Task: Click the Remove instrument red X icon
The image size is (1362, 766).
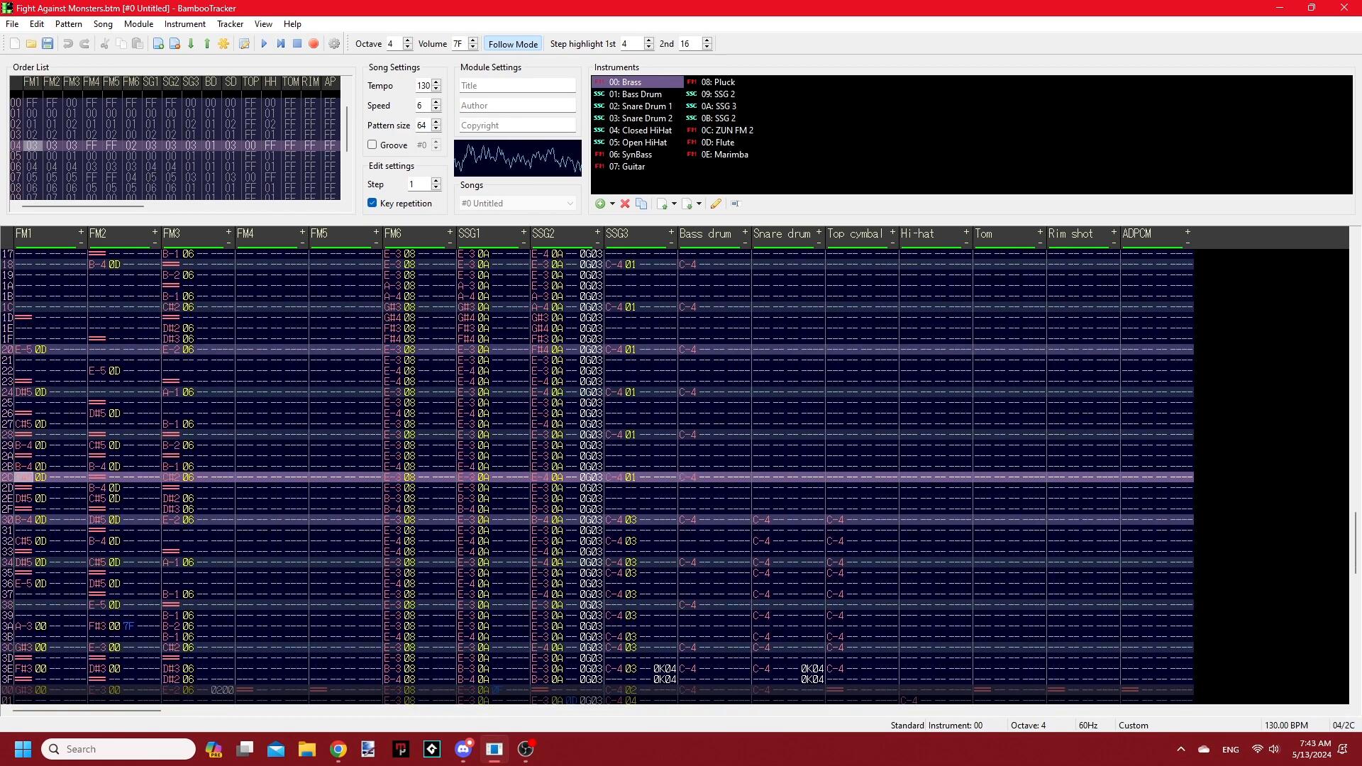Action: (625, 204)
